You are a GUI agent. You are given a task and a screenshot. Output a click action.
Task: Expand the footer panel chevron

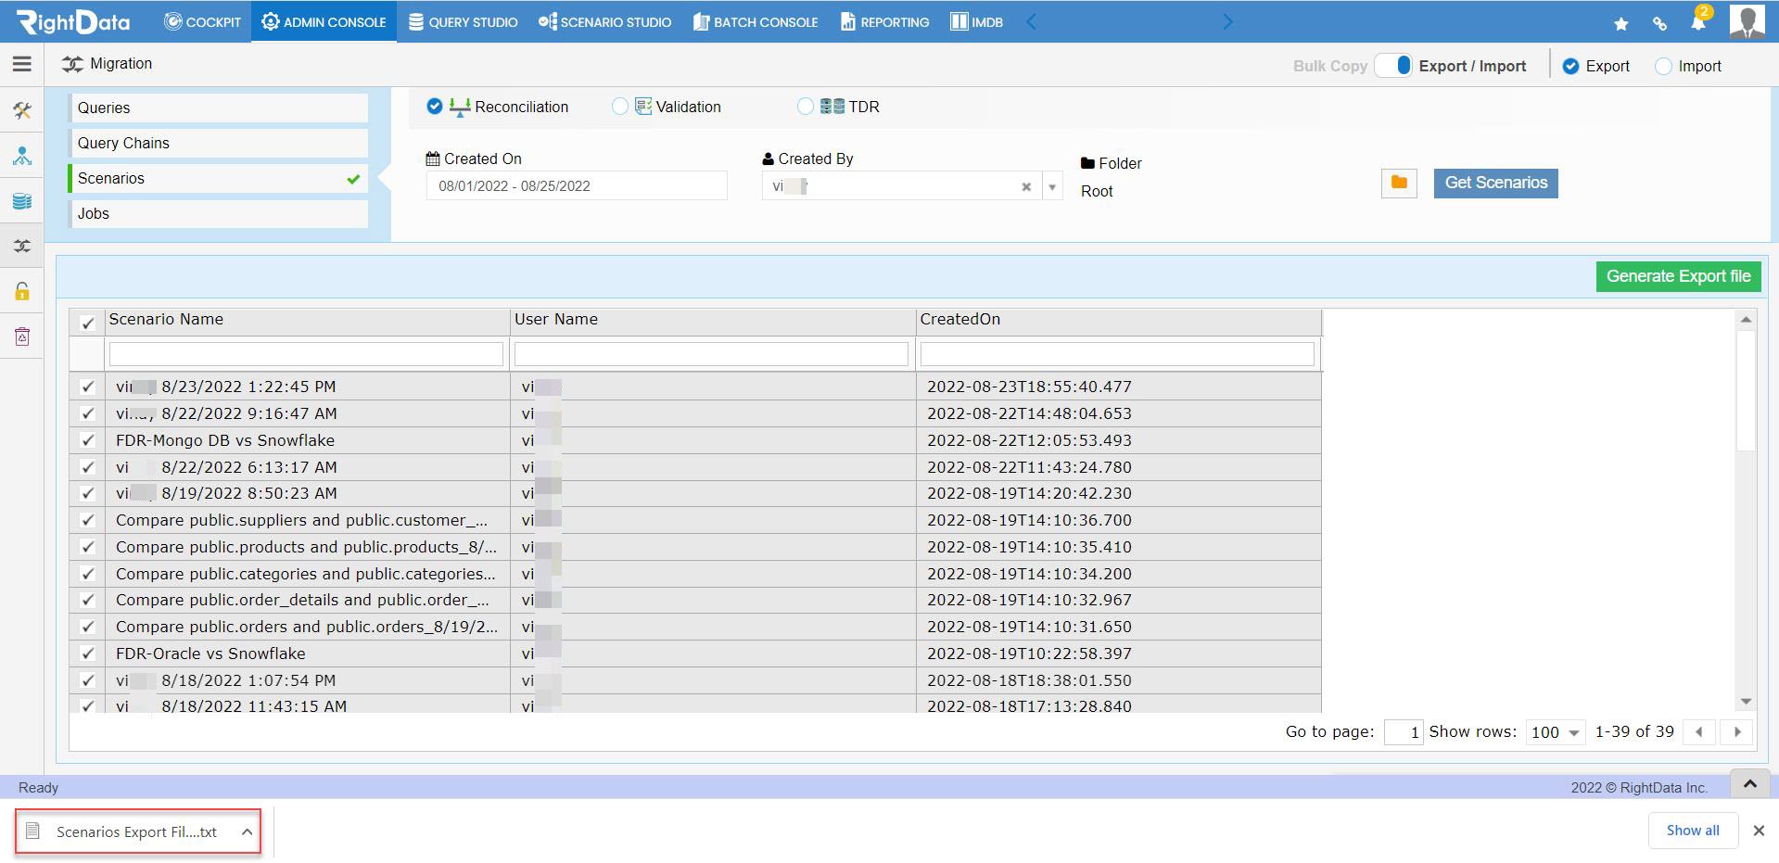point(1750,784)
